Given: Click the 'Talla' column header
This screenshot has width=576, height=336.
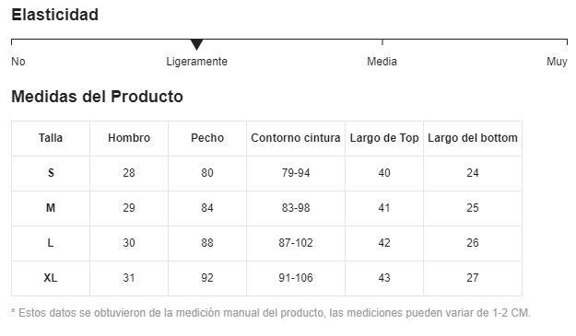Looking at the screenshot, I should click(51, 138).
